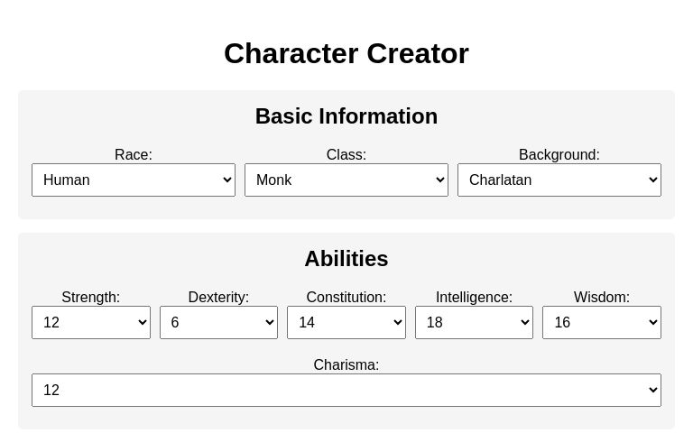Click the "Strength:" label text
This screenshot has width=693, height=433.
click(x=91, y=297)
